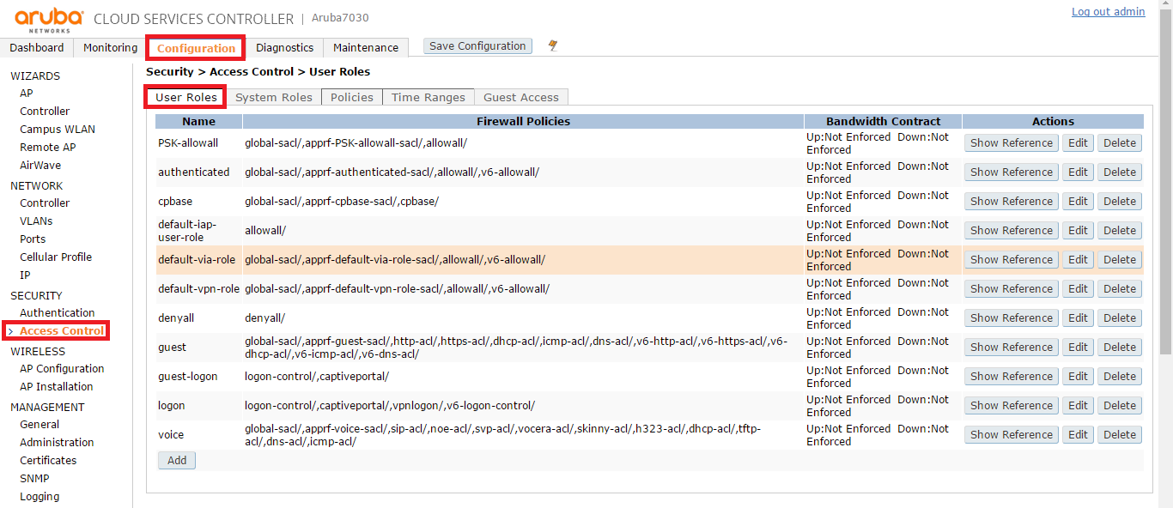Click the Bandwidth Contract column header
This screenshot has width=1173, height=508.
(x=884, y=121)
